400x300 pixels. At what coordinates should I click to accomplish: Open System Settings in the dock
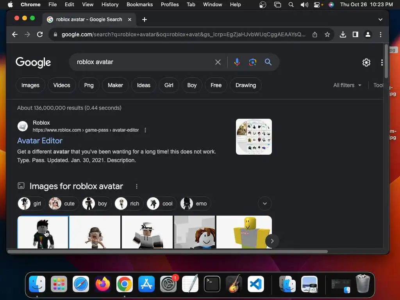pos(168,284)
